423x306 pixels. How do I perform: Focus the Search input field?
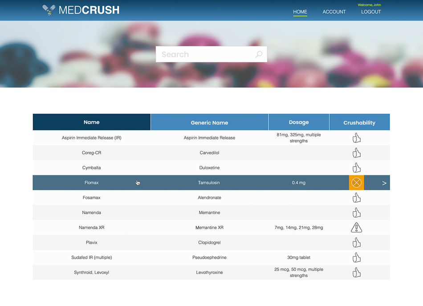click(211, 54)
